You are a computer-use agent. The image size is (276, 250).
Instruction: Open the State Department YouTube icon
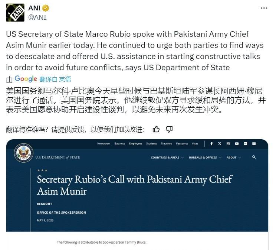coord(237,144)
